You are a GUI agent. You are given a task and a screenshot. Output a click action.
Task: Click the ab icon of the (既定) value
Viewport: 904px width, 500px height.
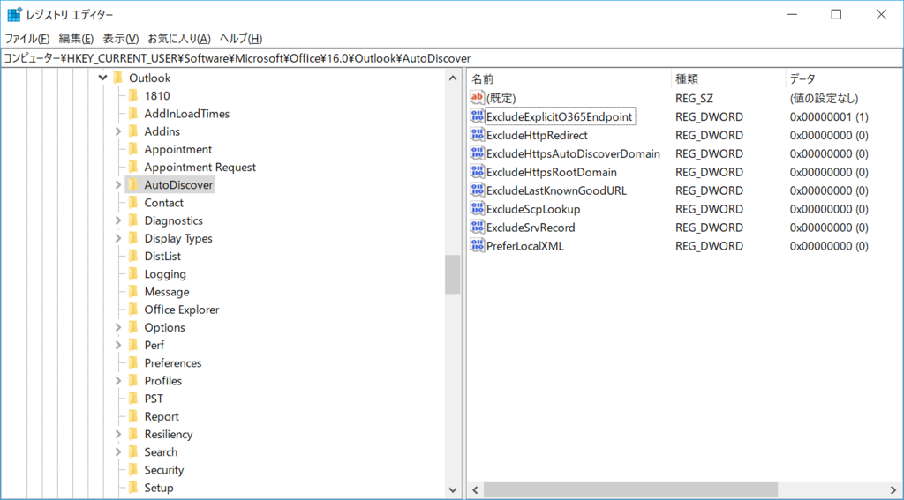click(x=478, y=98)
